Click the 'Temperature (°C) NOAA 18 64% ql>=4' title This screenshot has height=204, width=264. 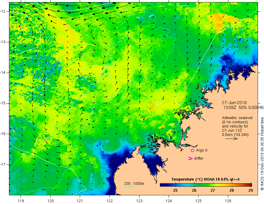click(x=205, y=179)
